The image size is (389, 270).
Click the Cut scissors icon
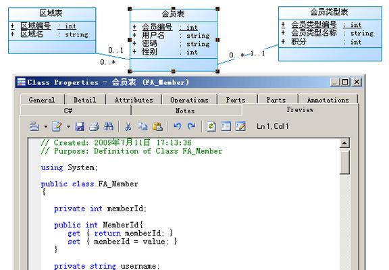(x=128, y=126)
